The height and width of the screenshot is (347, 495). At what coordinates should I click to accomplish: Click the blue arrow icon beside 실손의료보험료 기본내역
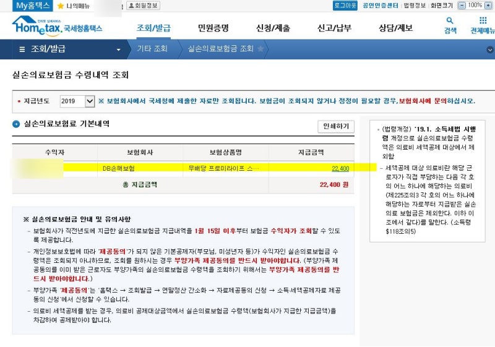tap(16, 124)
